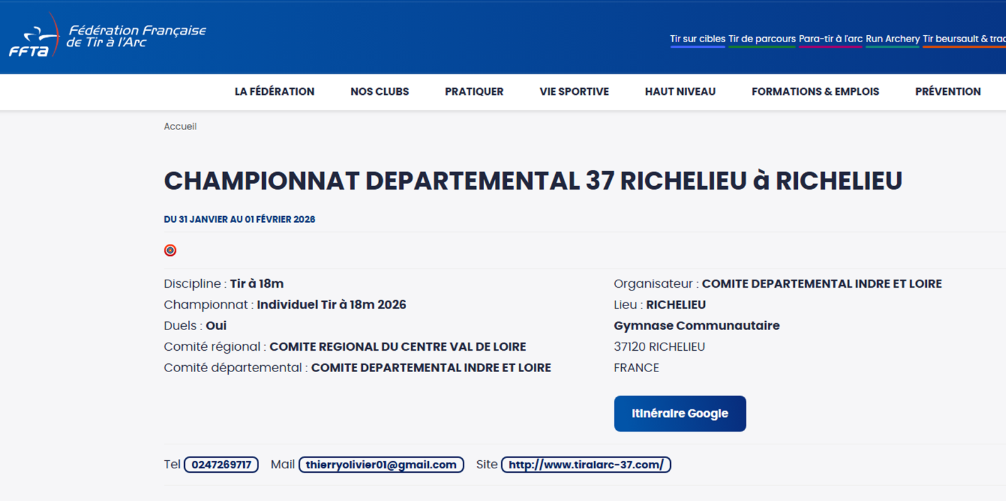
Task: Click the FFTA logo in the header
Action: pyautogui.click(x=107, y=36)
